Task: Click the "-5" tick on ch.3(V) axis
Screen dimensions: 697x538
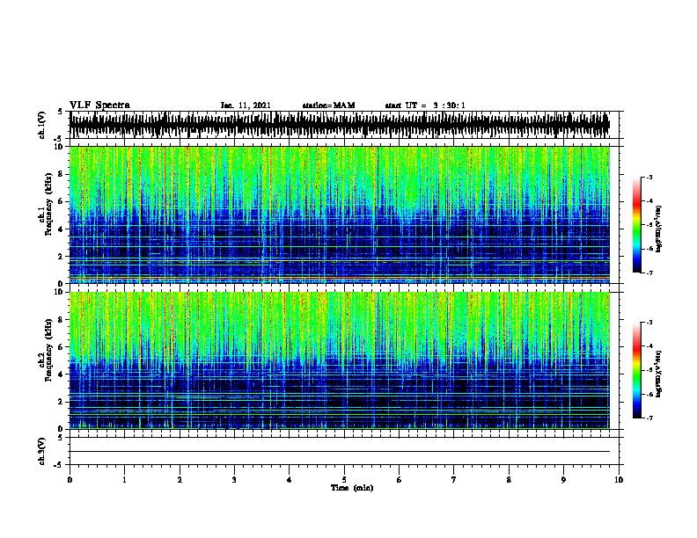Action: (59, 465)
